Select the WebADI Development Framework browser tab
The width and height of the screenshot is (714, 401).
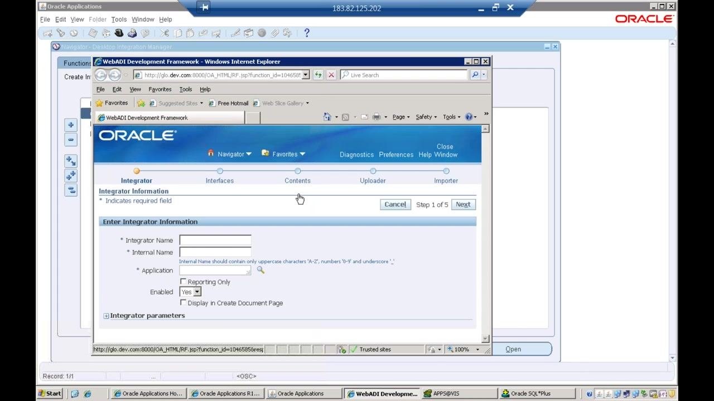tap(170, 118)
